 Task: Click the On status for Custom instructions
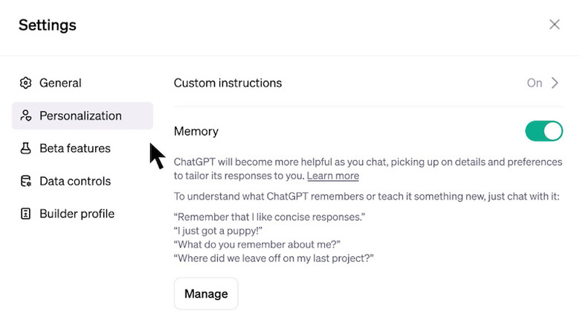click(x=534, y=83)
